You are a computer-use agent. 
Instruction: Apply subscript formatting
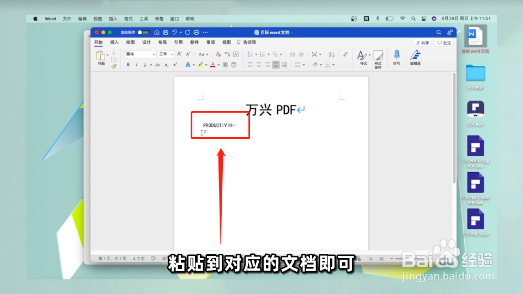[167, 65]
